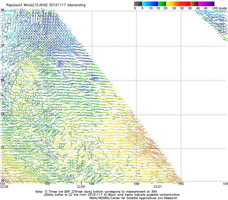Click the longitude label "153"
The image size is (228, 200).
(47, 184)
